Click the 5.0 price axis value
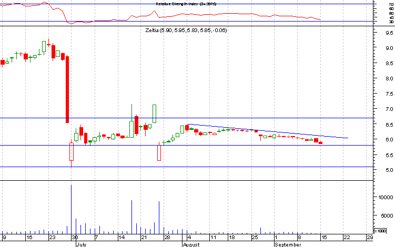This screenshot has height=247, width=395. (389, 170)
